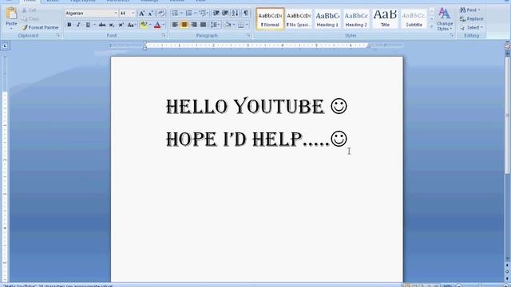Open the font size 44 dropdown
The image size is (511, 287).
tap(133, 14)
